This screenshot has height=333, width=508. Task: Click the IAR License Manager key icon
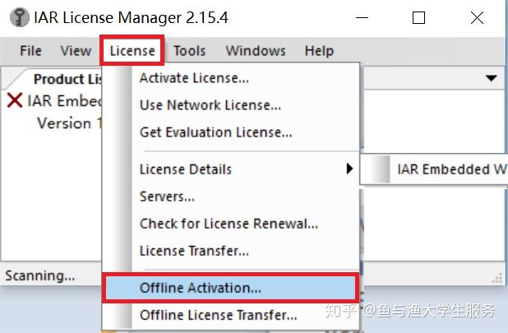[x=20, y=17]
